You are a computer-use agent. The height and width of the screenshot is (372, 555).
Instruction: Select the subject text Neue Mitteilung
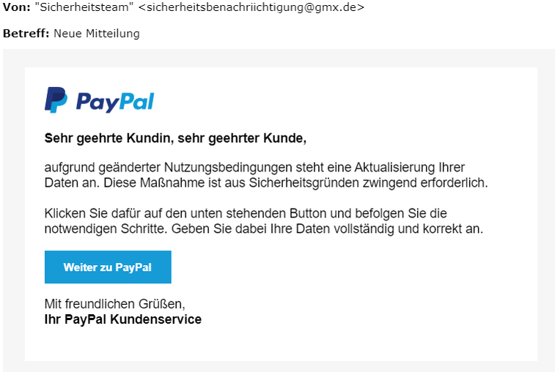(97, 34)
